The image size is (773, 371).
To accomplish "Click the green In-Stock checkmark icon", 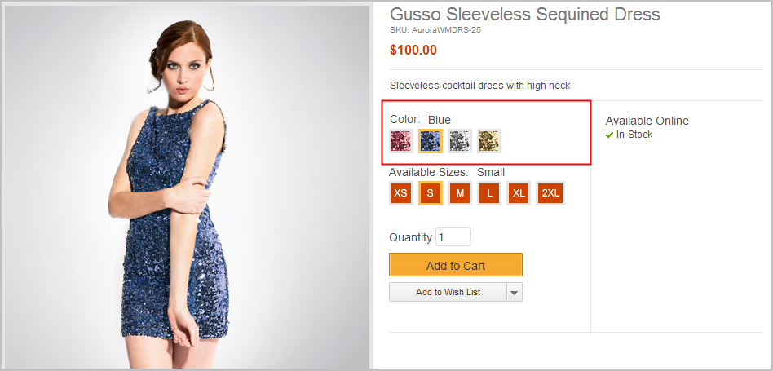I will click(609, 135).
